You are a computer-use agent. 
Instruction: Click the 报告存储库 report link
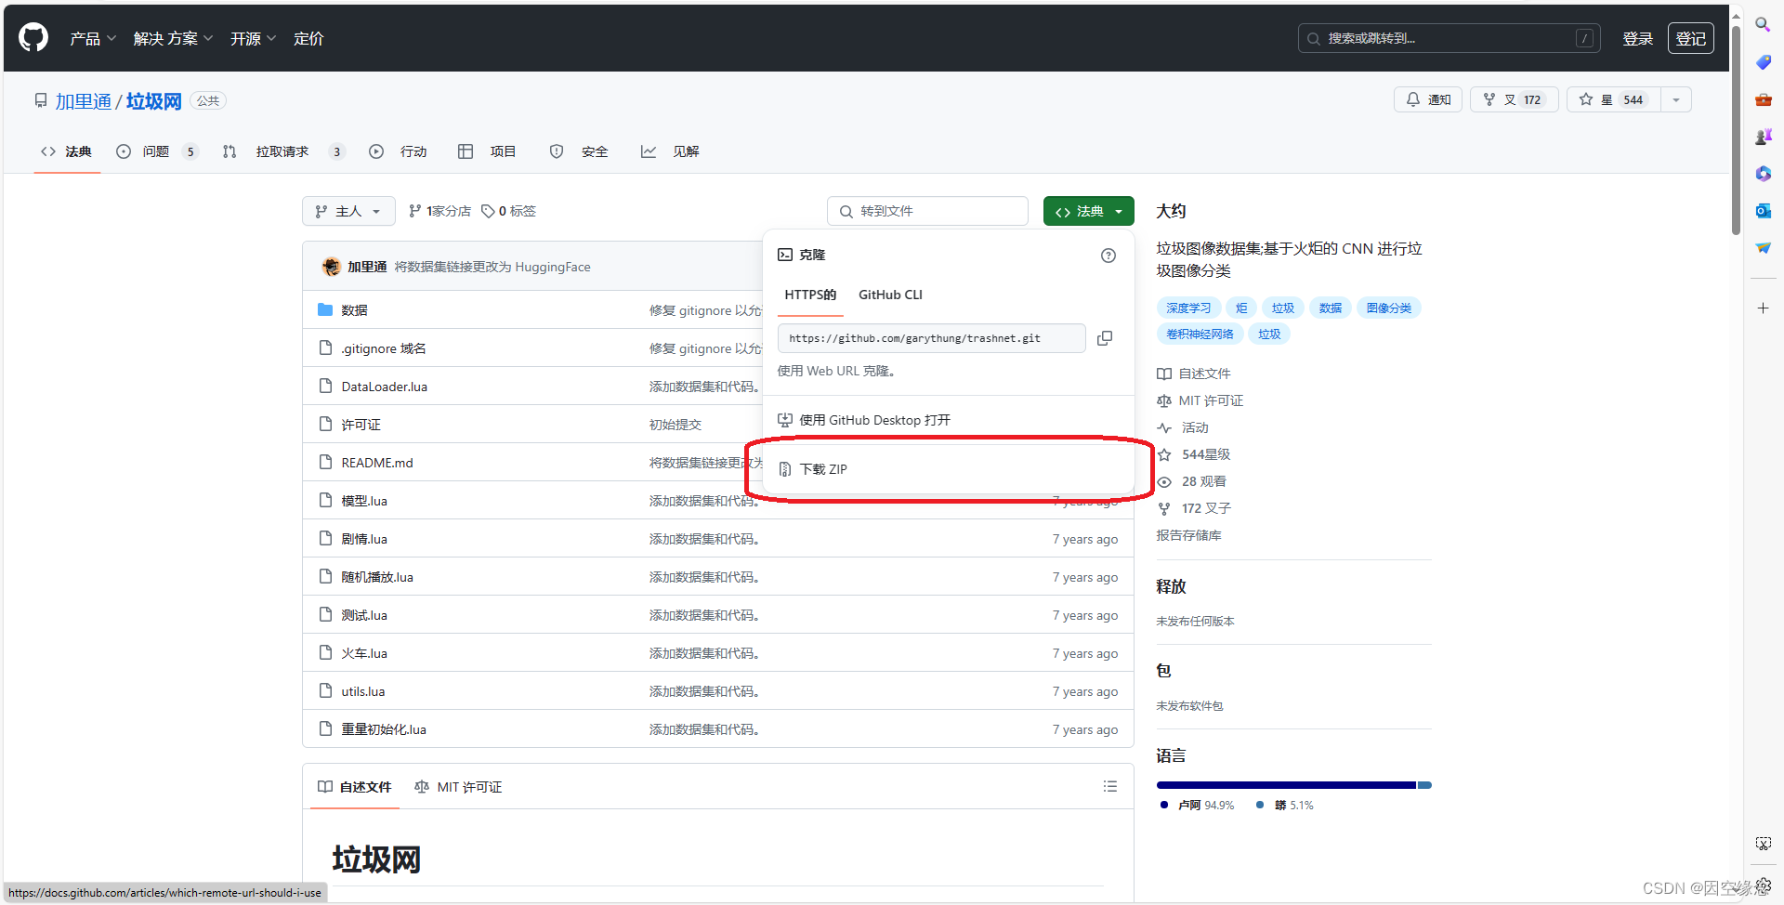click(x=1188, y=535)
